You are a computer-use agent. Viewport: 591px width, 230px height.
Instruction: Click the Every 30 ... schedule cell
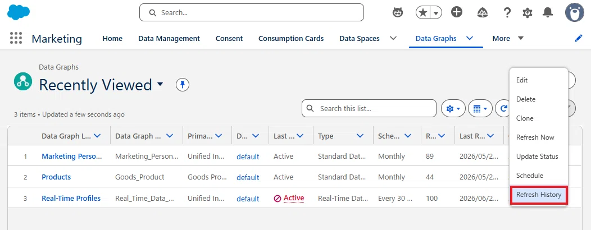click(395, 199)
